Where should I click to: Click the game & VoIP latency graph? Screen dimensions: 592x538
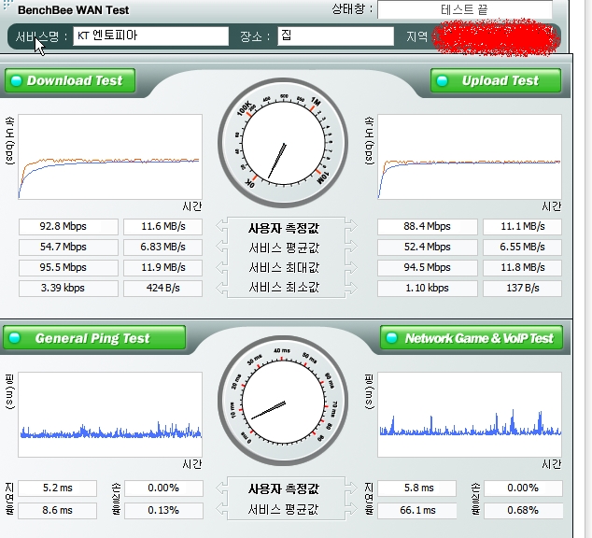tap(470, 415)
